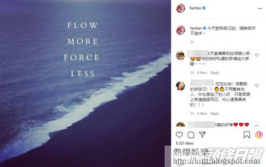This screenshot has height=167, width=266.
Task: Like the second comment with its heart
Action: click(x=257, y=86)
